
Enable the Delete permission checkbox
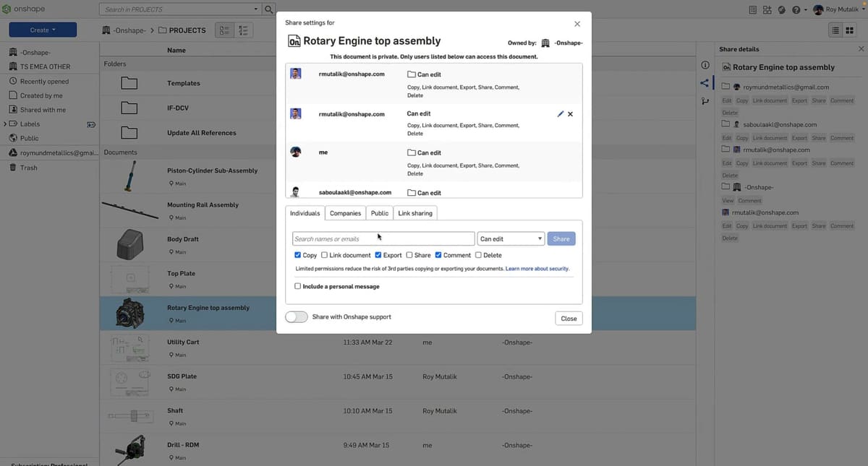[478, 255]
